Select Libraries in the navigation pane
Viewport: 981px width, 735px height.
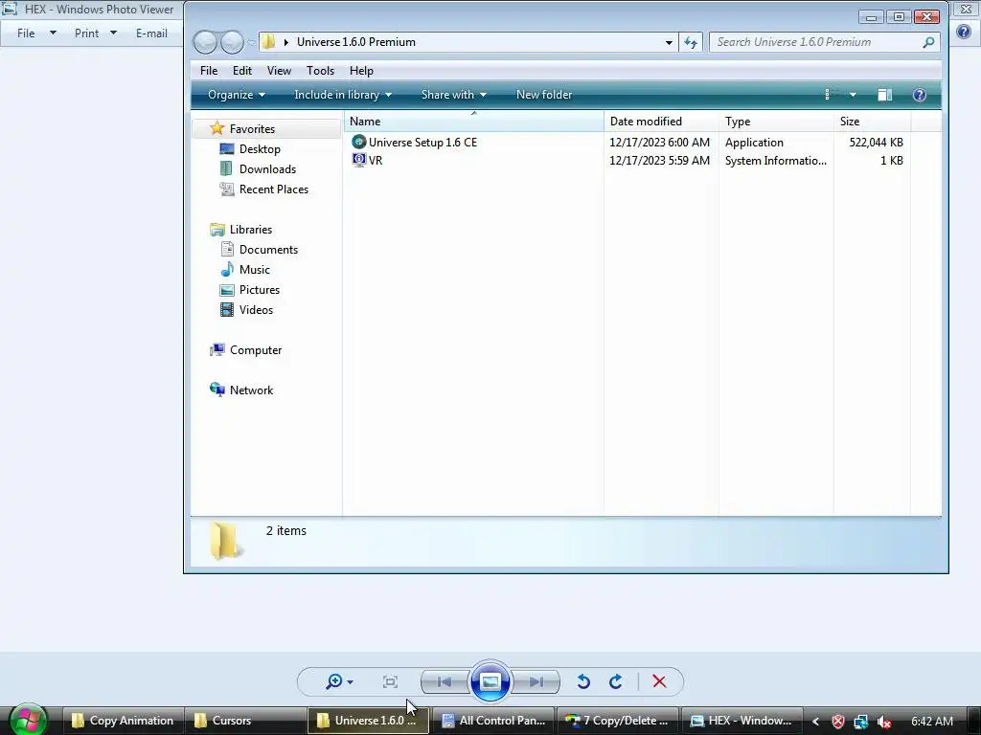click(x=250, y=230)
